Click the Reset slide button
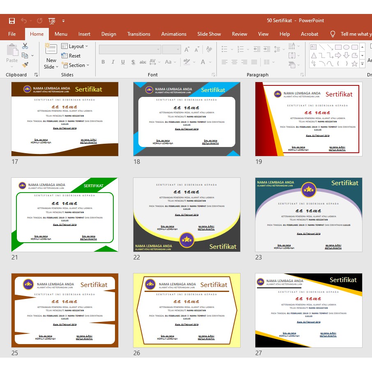The height and width of the screenshot is (372, 372). (71, 56)
